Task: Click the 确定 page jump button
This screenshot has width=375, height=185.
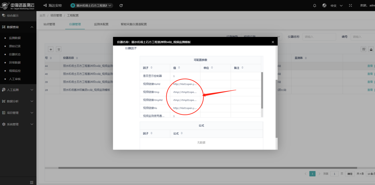Action: [350, 174]
